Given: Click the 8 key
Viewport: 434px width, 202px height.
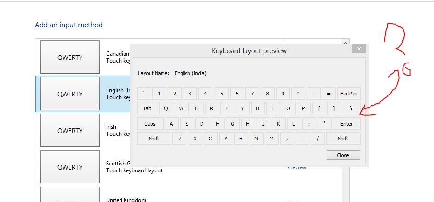Looking at the screenshot, I should (x=268, y=94).
